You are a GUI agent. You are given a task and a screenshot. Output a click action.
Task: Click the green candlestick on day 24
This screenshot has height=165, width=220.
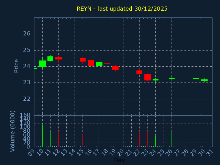[x=155, y=79]
